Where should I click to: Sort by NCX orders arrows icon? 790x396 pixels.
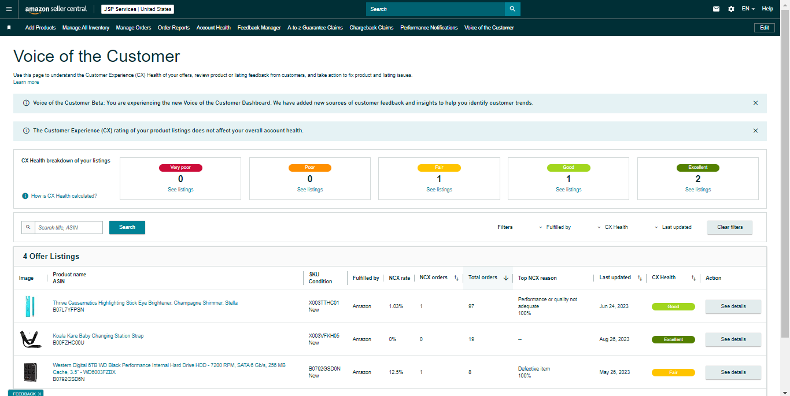pyautogui.click(x=456, y=278)
